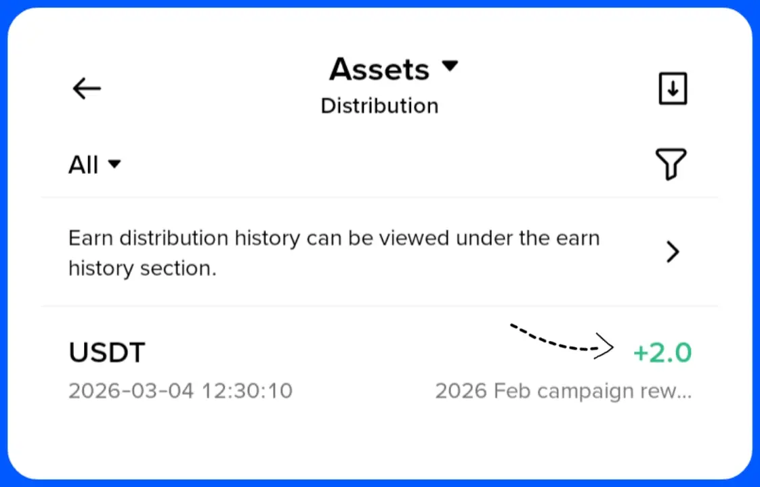Viewport: 760px width, 487px height.
Task: Expand the triangle caret next to Assets
Action: [450, 66]
